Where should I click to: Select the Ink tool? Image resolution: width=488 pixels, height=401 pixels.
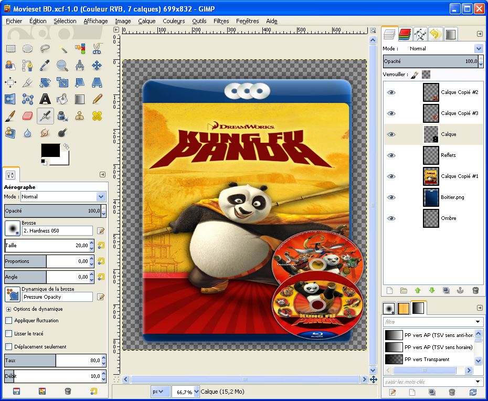pyautogui.click(x=62, y=116)
